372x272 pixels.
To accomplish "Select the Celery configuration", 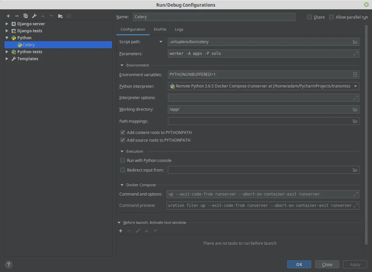I will [x=58, y=45].
